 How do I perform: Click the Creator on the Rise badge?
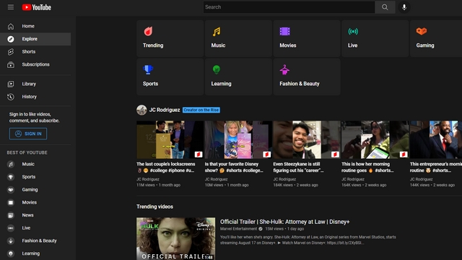pyautogui.click(x=201, y=110)
